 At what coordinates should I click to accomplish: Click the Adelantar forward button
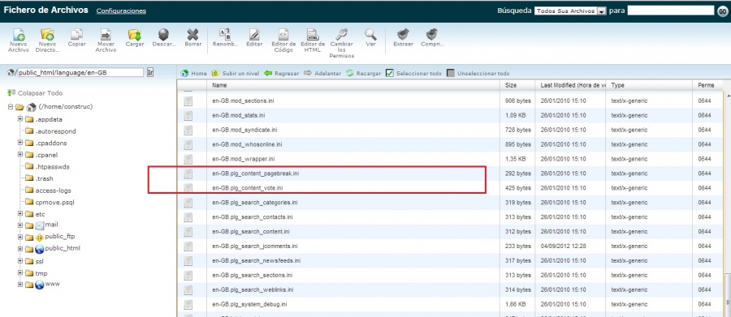click(x=322, y=73)
